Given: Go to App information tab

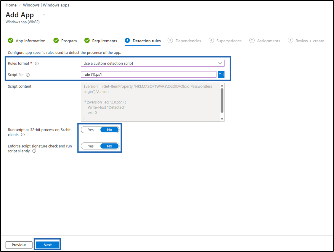Looking at the screenshot, I should (27, 41).
